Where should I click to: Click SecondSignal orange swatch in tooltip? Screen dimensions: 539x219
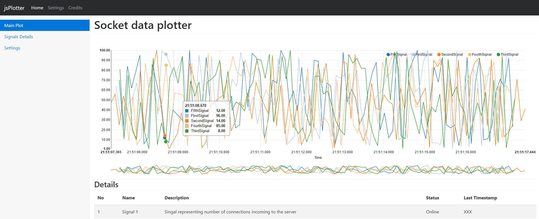(187, 121)
